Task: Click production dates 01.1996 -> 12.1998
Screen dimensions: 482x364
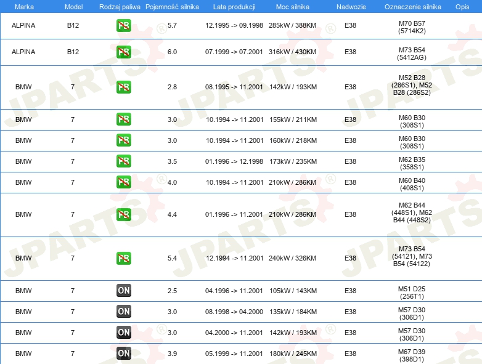Action: tap(234, 161)
